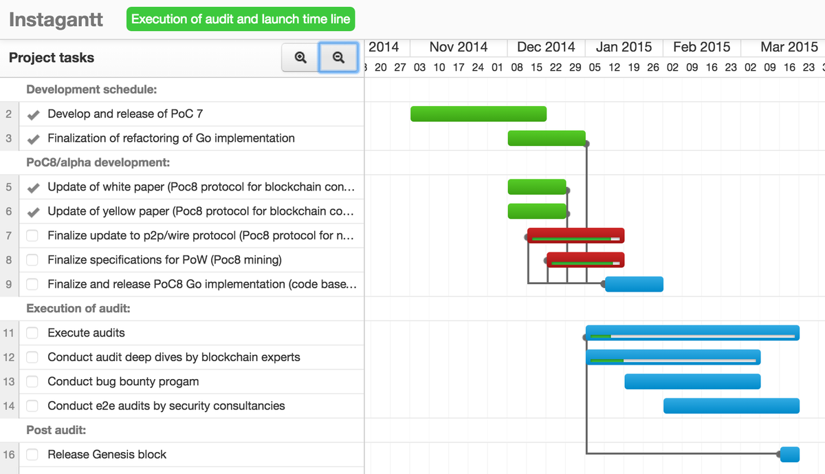Viewport: 825px width, 474px height.
Task: Click the Release Genesis block Gantt bar
Action: pyautogui.click(x=791, y=455)
